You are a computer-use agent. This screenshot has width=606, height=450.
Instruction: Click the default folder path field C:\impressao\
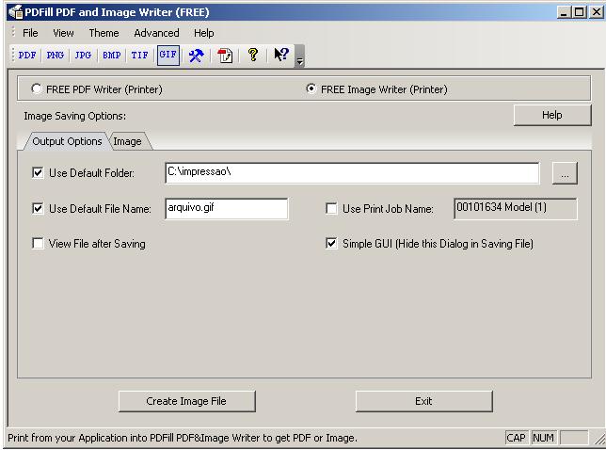click(352, 173)
